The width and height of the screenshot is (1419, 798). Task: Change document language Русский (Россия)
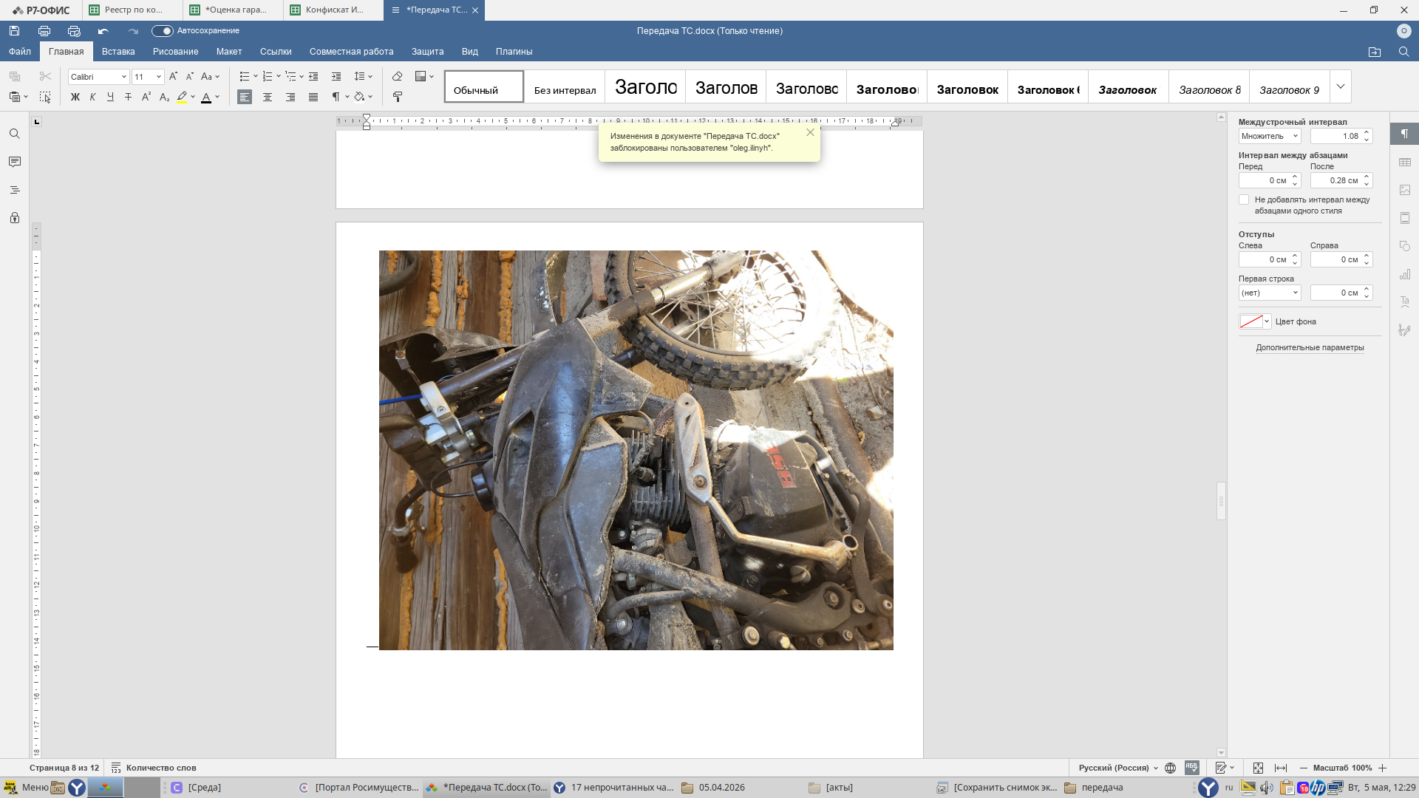(x=1118, y=768)
